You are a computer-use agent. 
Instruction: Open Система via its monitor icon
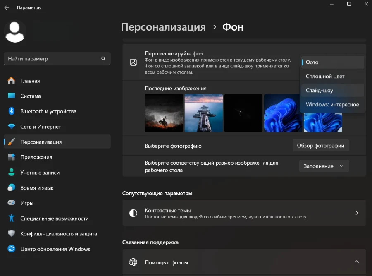(x=12, y=96)
